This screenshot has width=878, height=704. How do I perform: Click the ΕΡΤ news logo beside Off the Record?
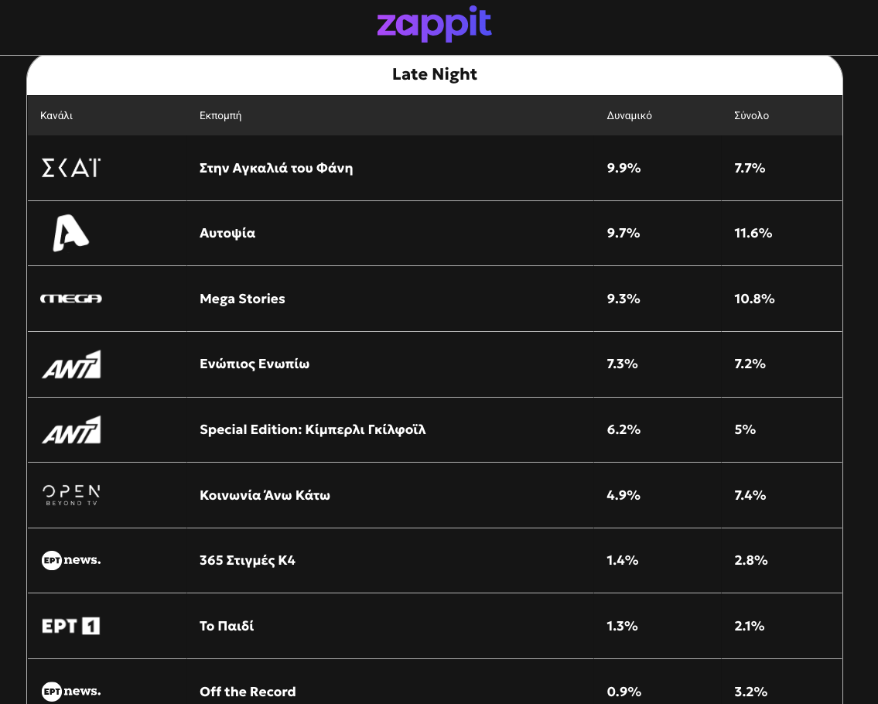pyautogui.click(x=70, y=691)
